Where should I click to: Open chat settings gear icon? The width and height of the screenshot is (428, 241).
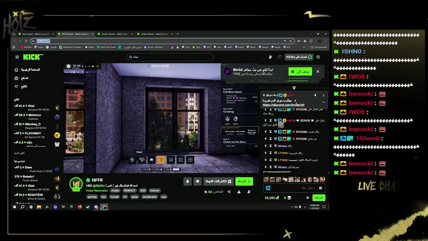click(308, 198)
